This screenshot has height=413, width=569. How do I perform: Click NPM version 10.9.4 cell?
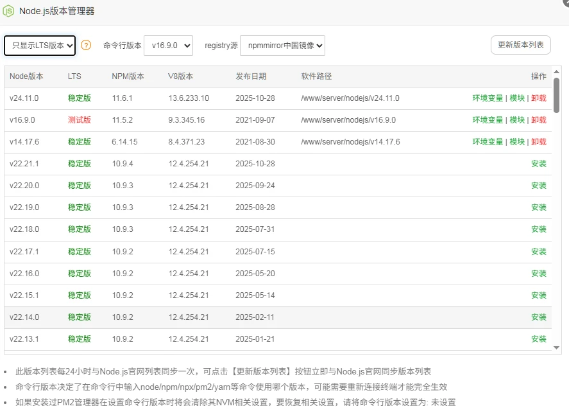(x=123, y=163)
